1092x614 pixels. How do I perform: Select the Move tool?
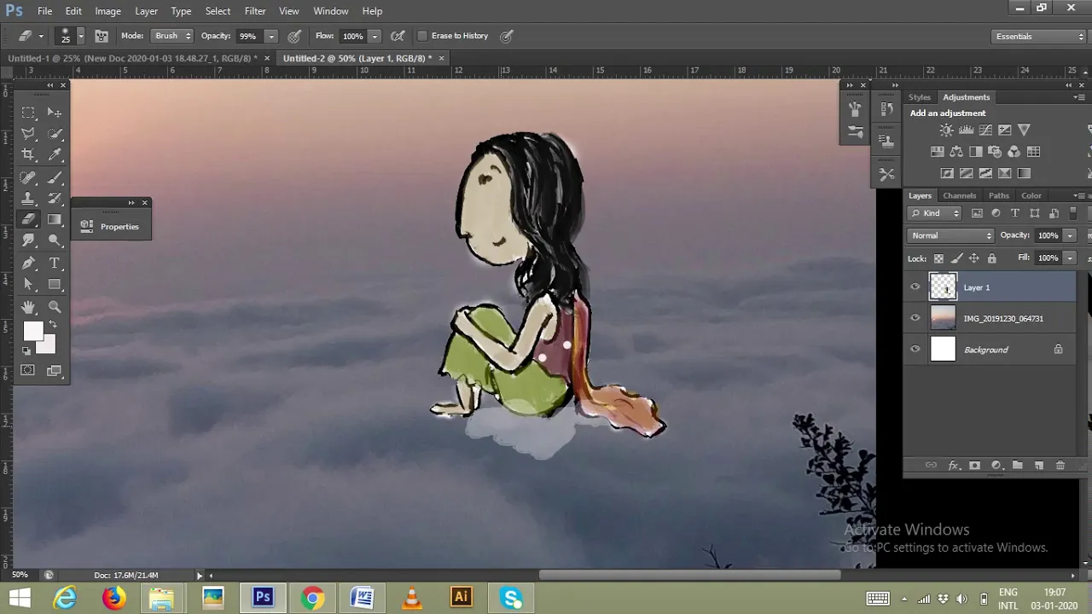click(x=55, y=112)
